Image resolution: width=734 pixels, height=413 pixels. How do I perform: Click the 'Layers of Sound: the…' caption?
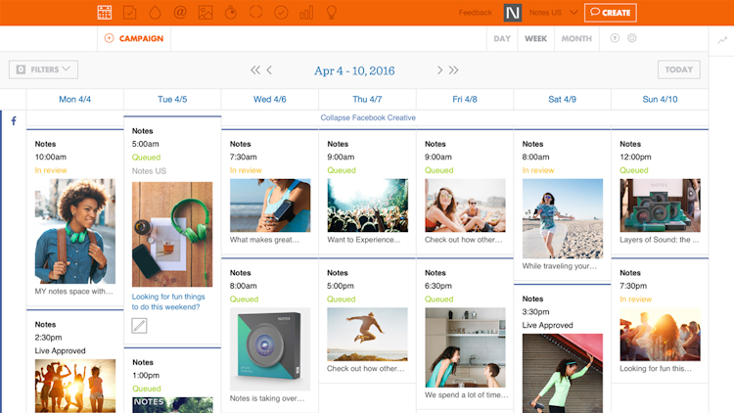pyautogui.click(x=659, y=240)
